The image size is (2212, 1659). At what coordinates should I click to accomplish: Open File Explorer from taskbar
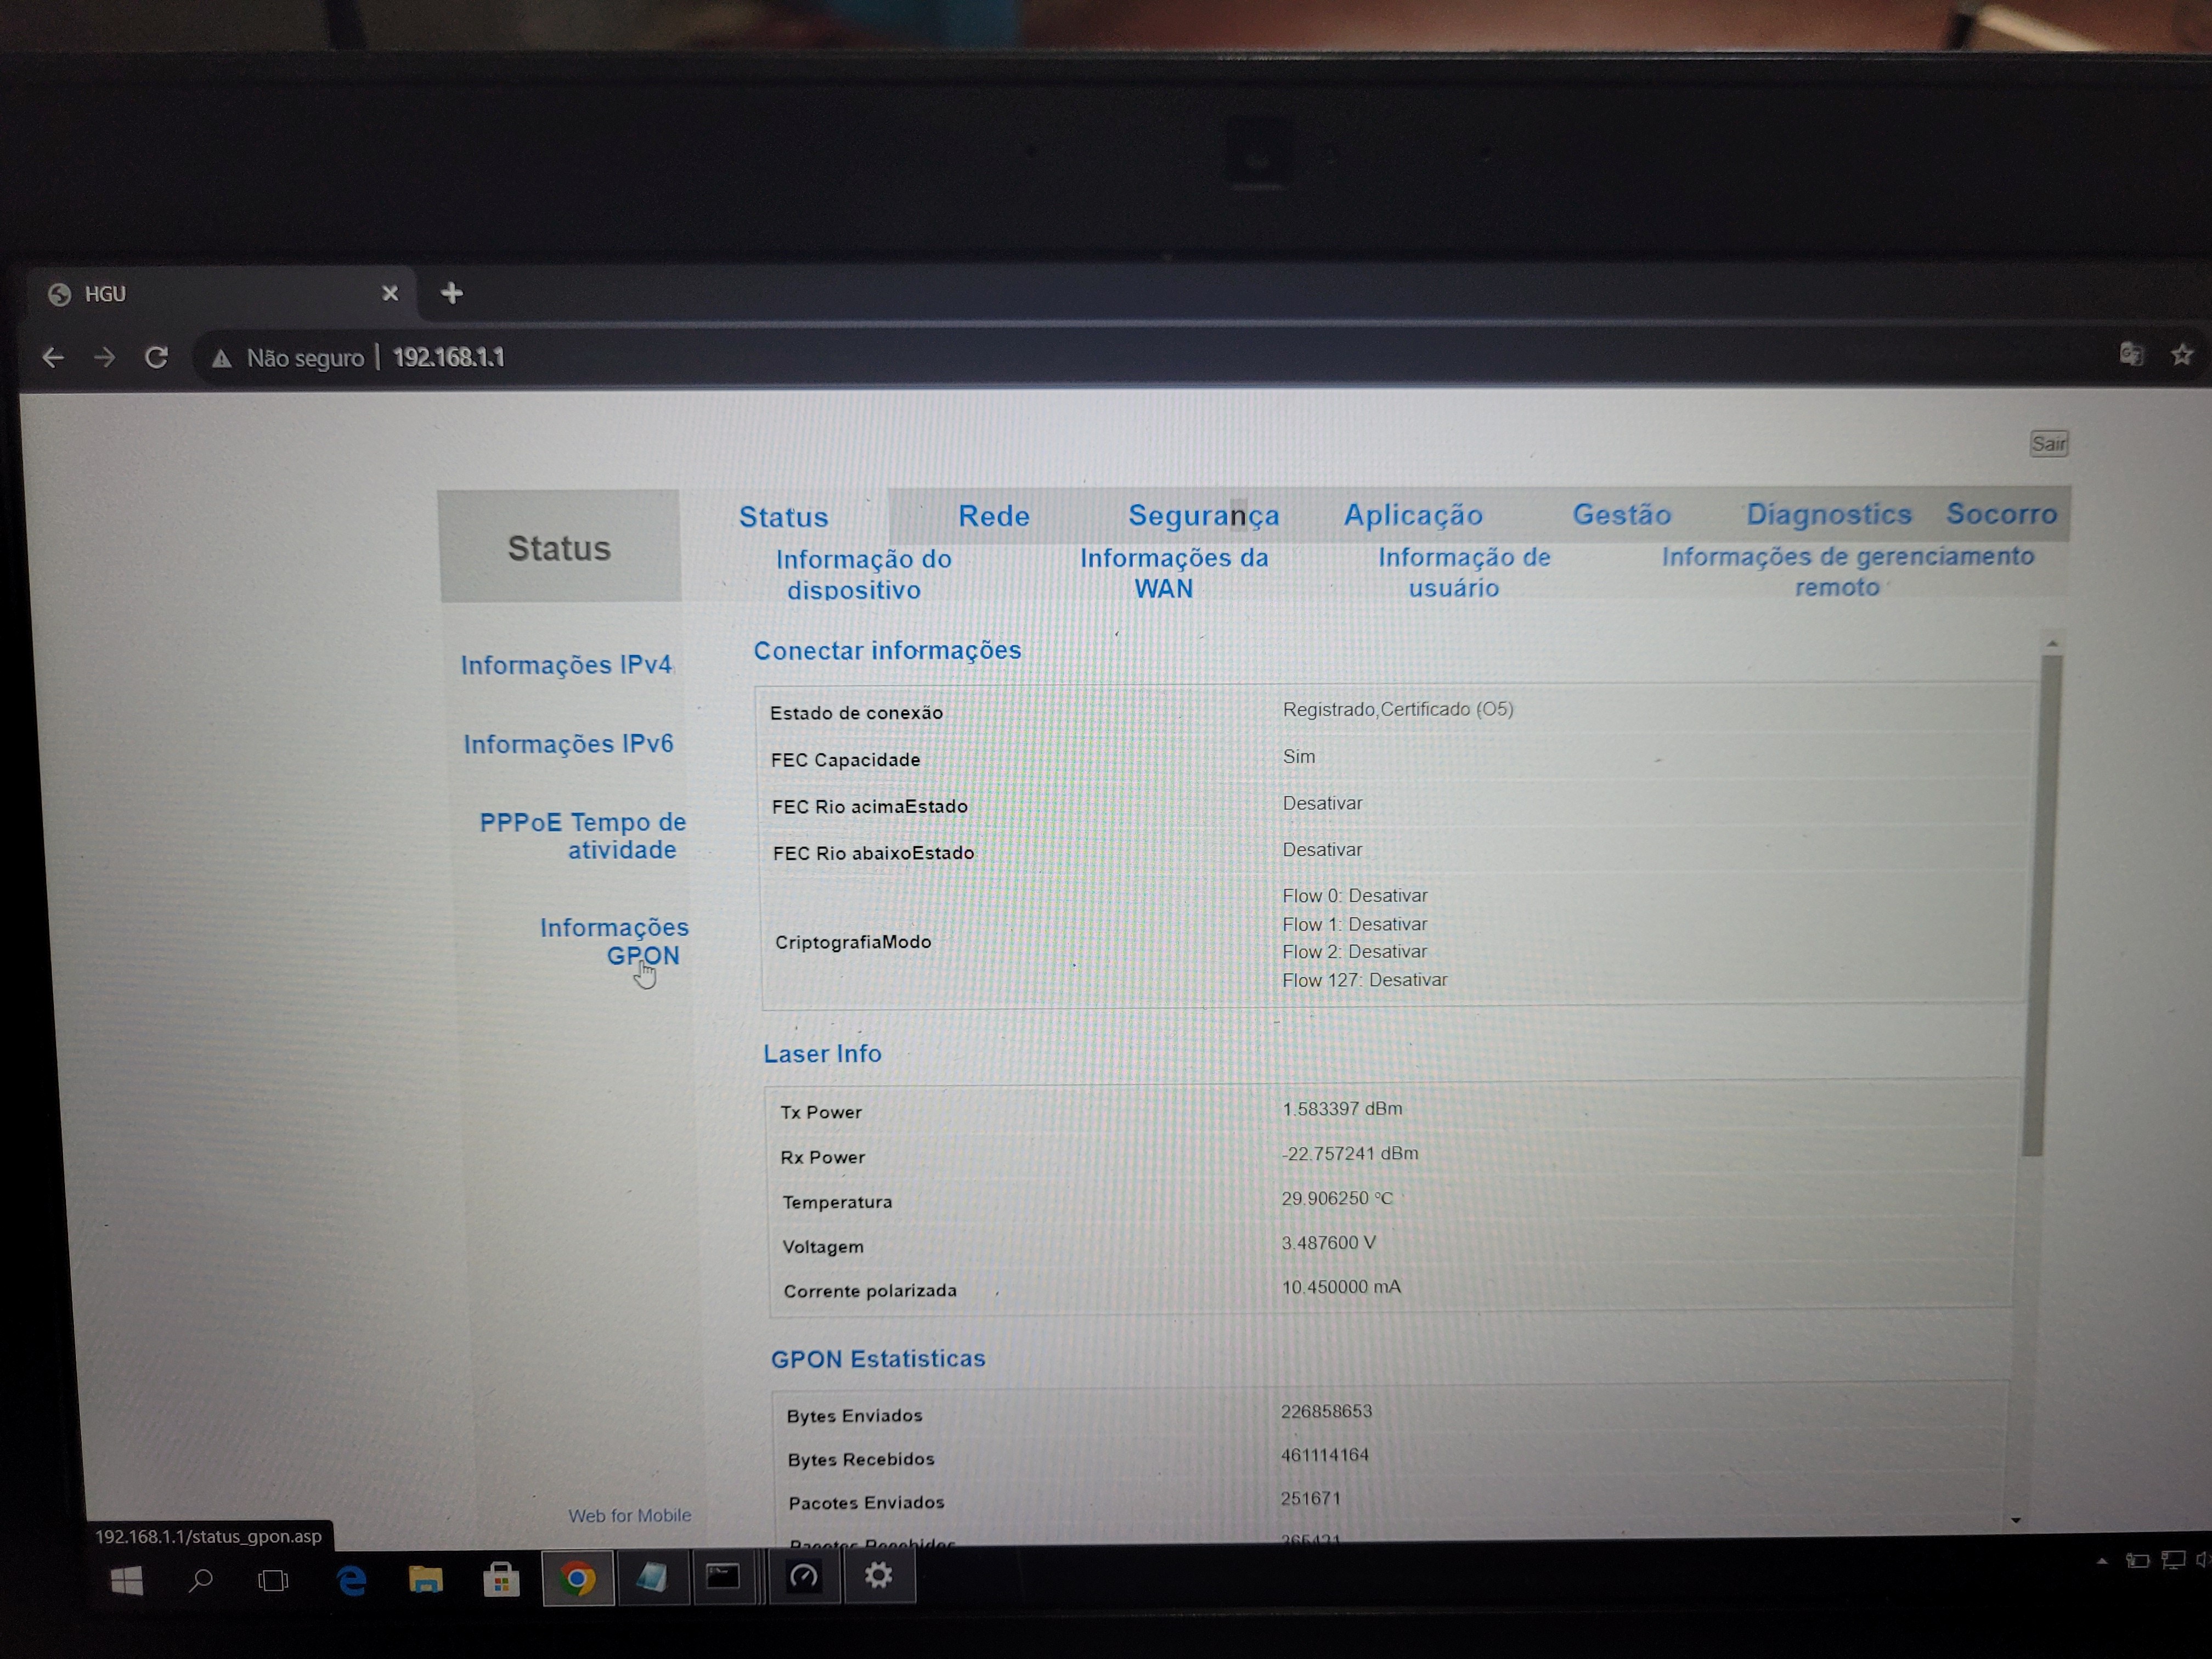click(426, 1580)
